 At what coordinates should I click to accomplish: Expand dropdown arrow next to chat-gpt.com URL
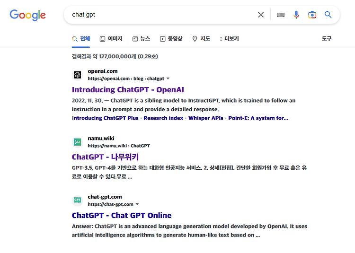pyautogui.click(x=137, y=204)
